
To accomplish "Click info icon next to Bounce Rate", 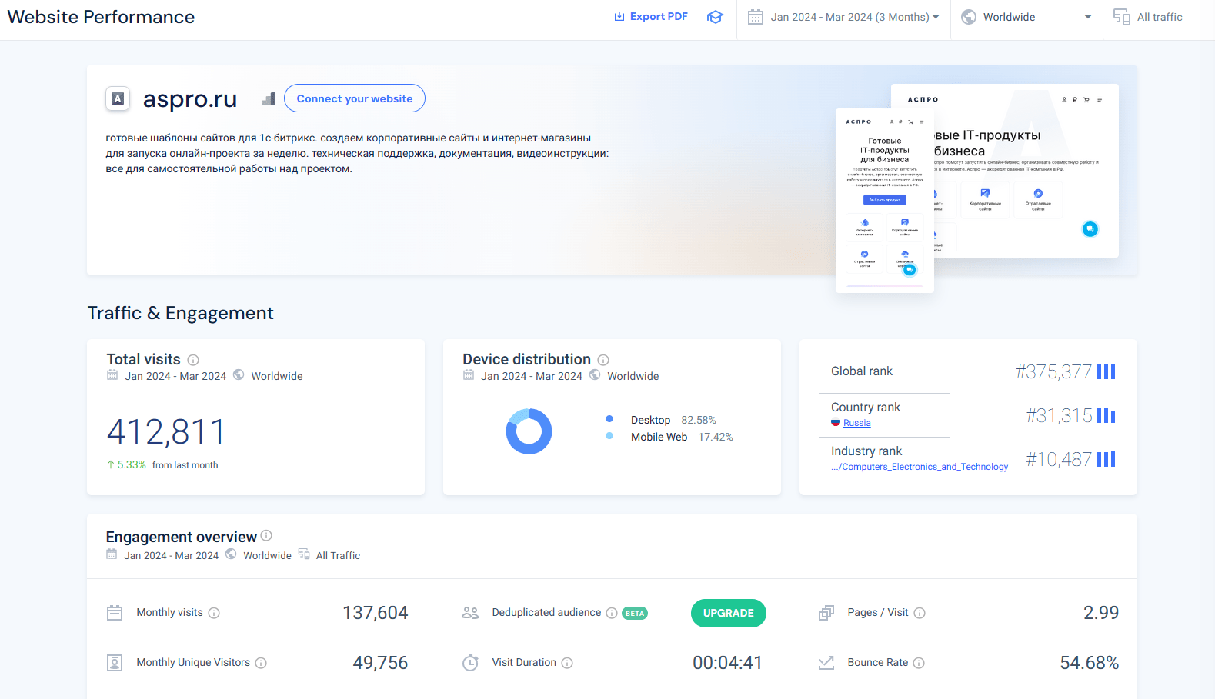I will [919, 663].
